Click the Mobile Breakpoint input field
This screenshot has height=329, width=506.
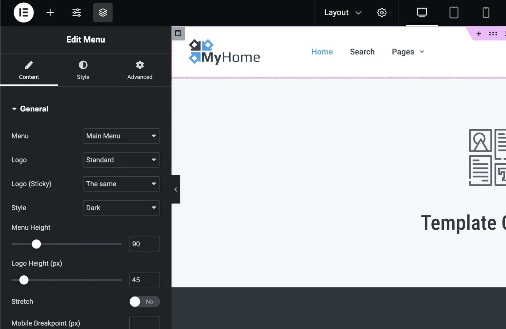click(x=145, y=323)
